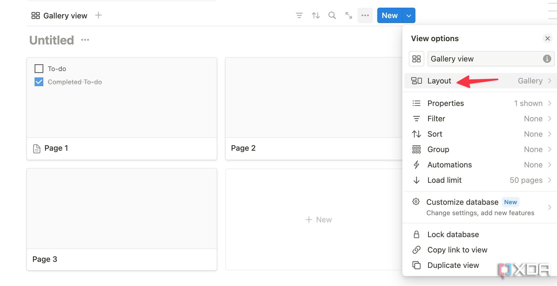Click the View options heading
557x286 pixels.
435,38
